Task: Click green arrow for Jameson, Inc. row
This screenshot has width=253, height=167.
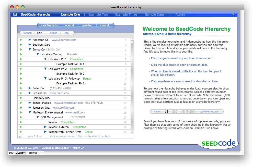Action: coord(21,107)
